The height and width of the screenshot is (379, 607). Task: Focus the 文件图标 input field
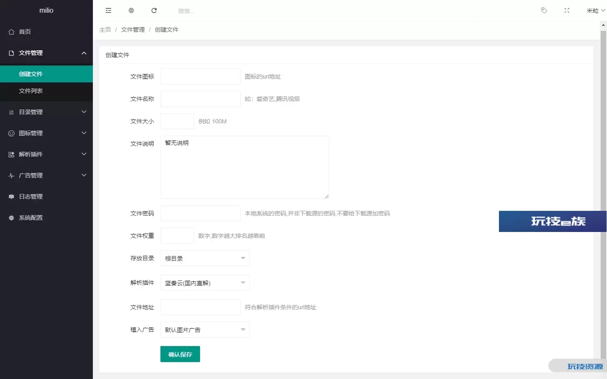201,76
